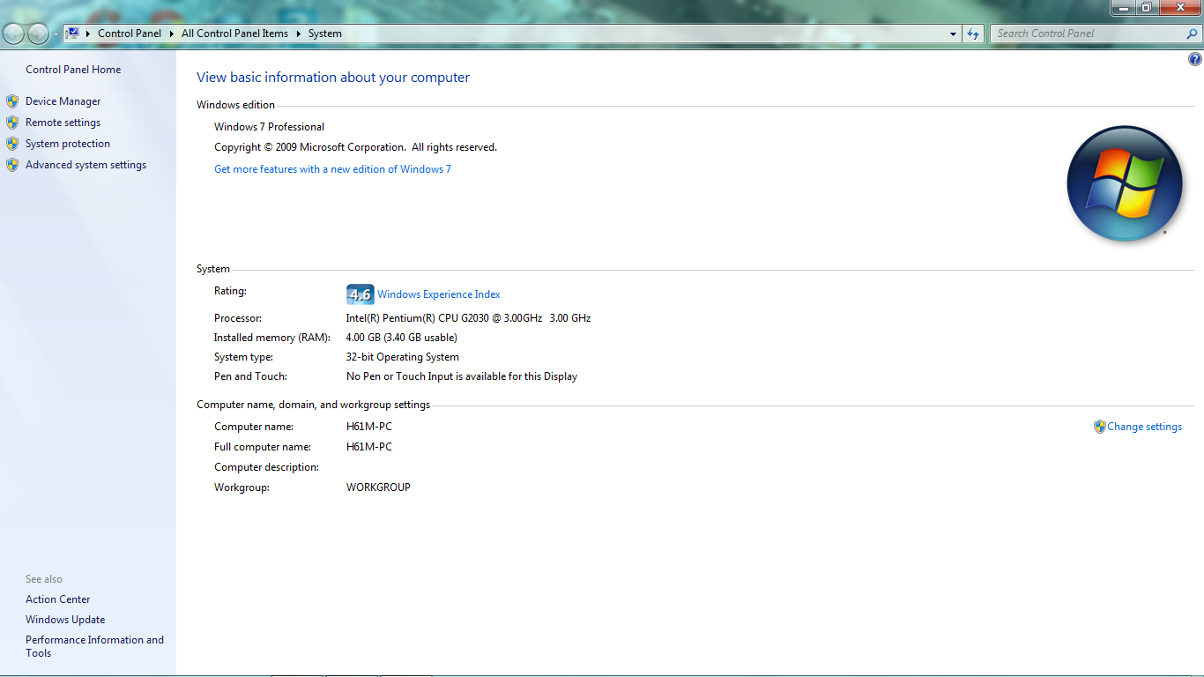Click the Windows 7 Professional text

pyautogui.click(x=269, y=127)
